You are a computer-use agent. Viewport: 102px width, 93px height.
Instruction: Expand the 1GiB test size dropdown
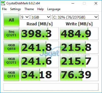click(41, 17)
